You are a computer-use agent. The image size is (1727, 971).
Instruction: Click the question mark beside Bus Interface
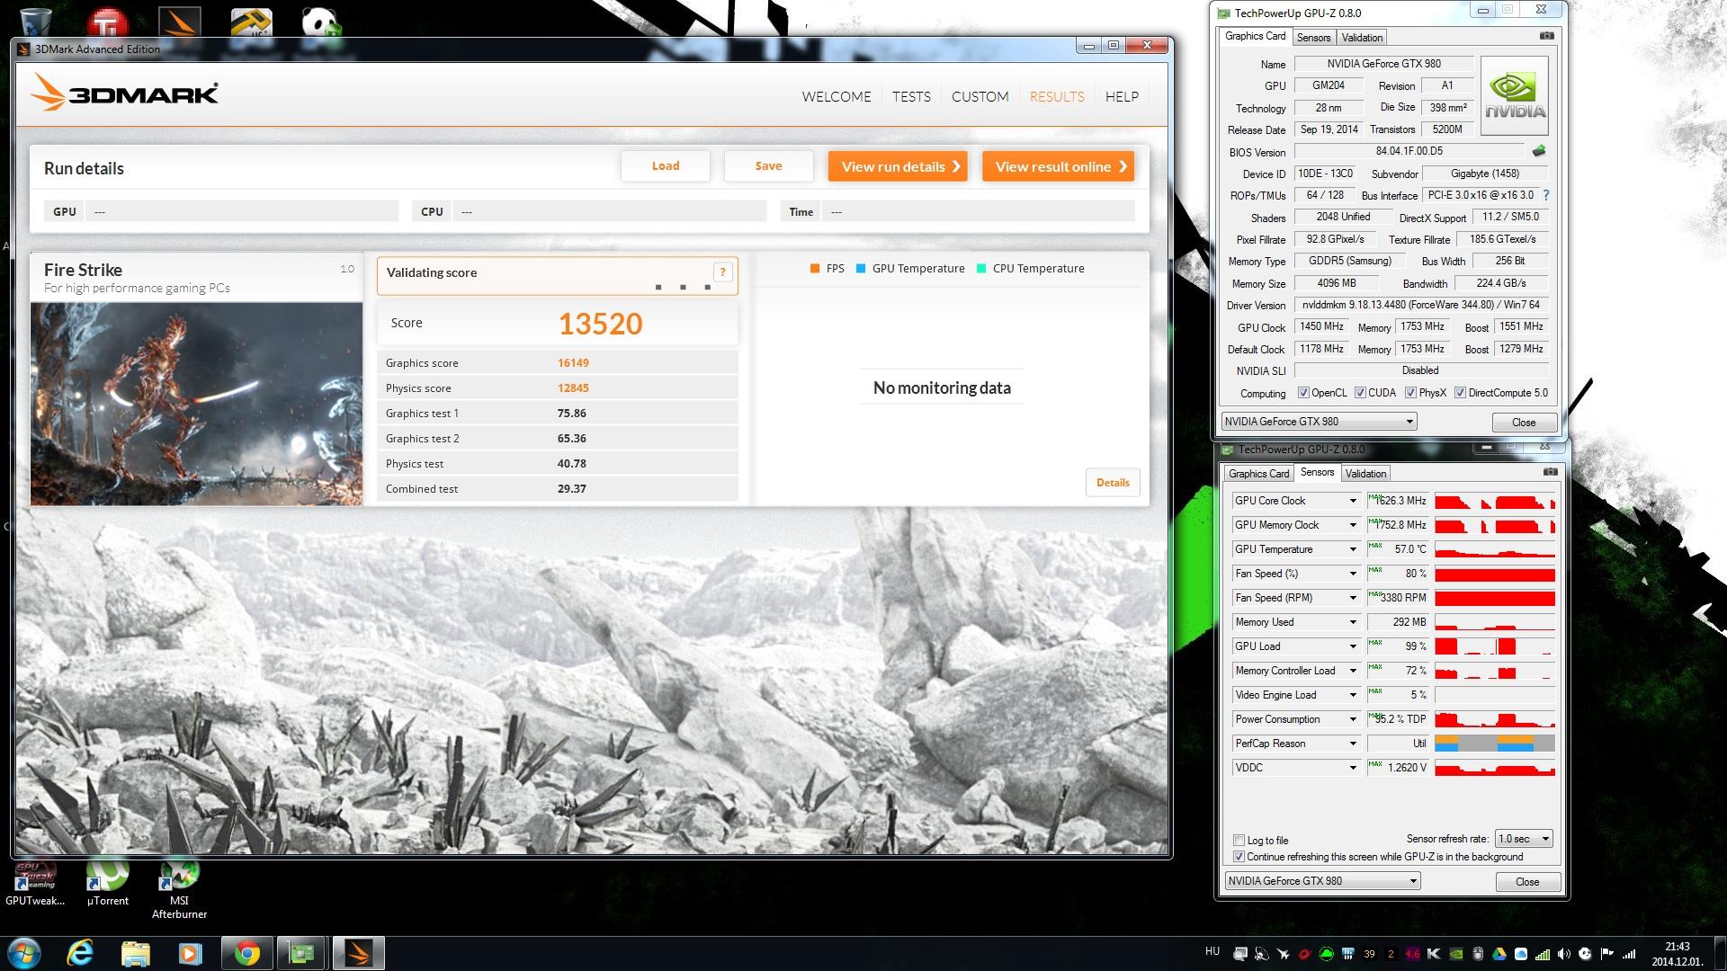[x=1546, y=195]
